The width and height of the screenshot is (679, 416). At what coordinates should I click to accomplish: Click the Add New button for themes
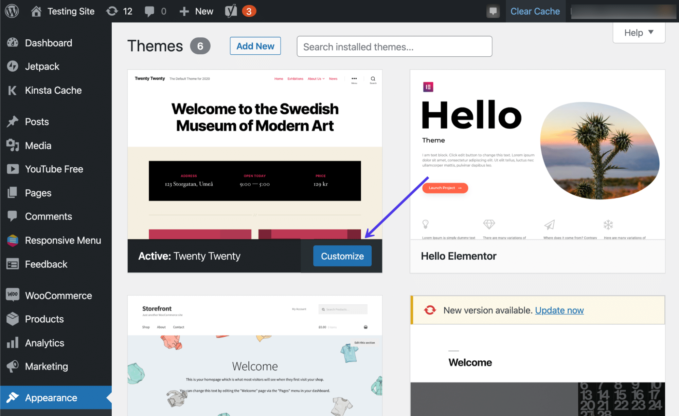pyautogui.click(x=255, y=45)
